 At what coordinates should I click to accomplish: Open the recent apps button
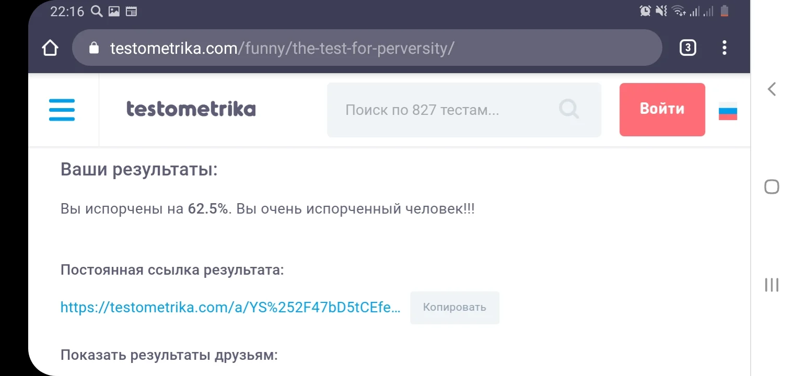pos(772,285)
